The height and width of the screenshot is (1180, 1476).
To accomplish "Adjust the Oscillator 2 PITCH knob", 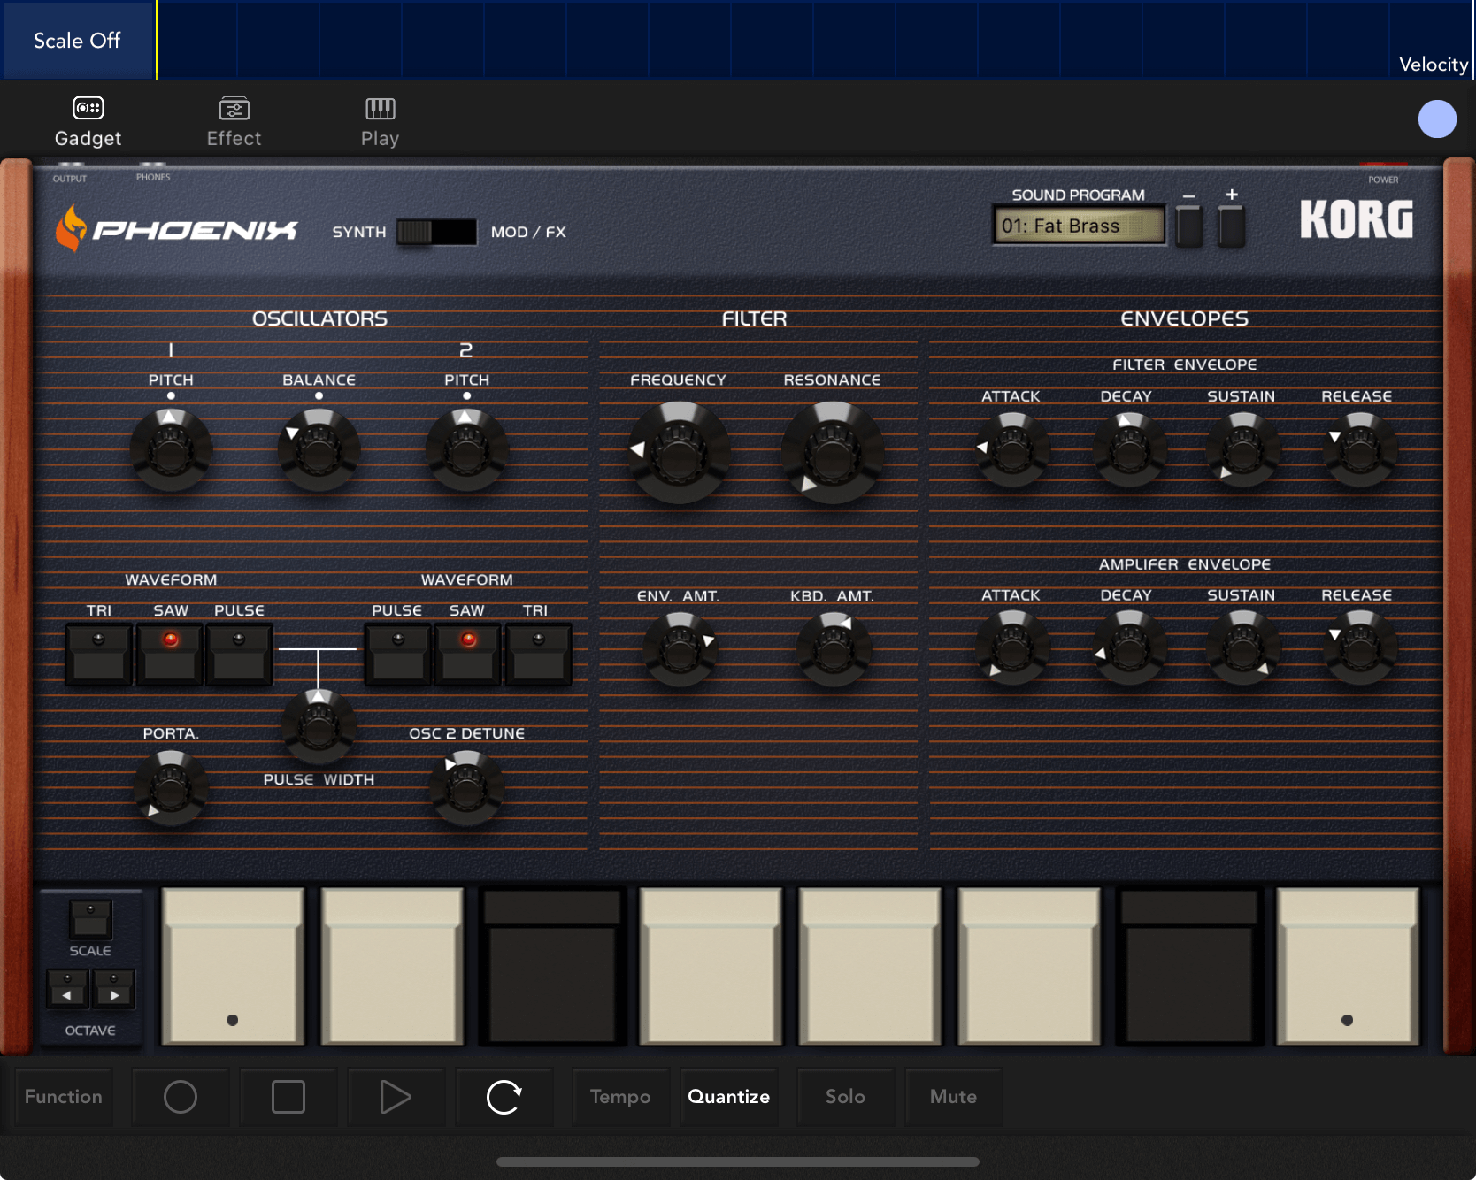I will pyautogui.click(x=466, y=449).
